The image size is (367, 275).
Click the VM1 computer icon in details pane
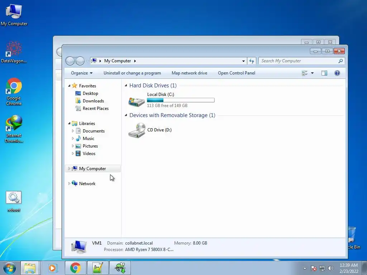[x=79, y=247]
